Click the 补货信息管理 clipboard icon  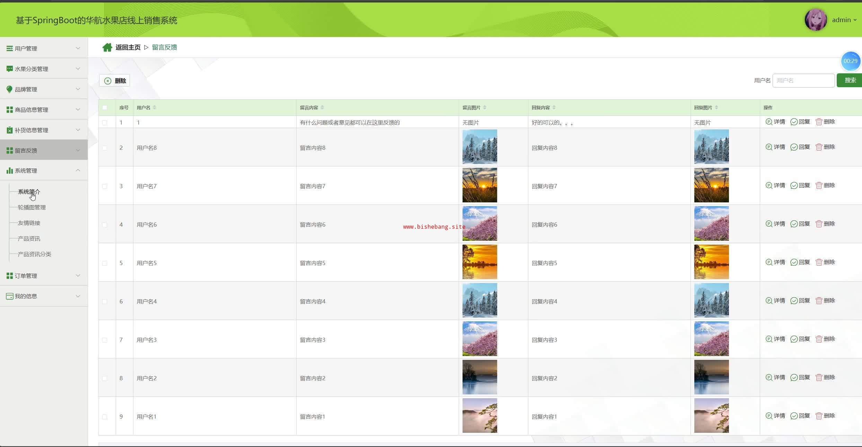point(10,130)
